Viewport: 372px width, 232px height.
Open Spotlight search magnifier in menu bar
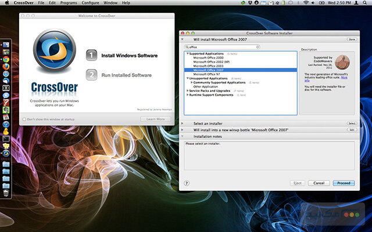(x=364, y=3)
